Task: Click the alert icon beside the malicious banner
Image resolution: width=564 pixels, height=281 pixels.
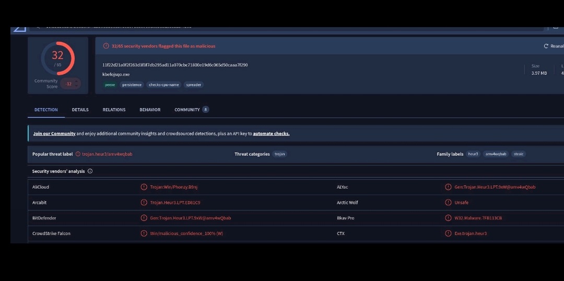Action: [105, 46]
